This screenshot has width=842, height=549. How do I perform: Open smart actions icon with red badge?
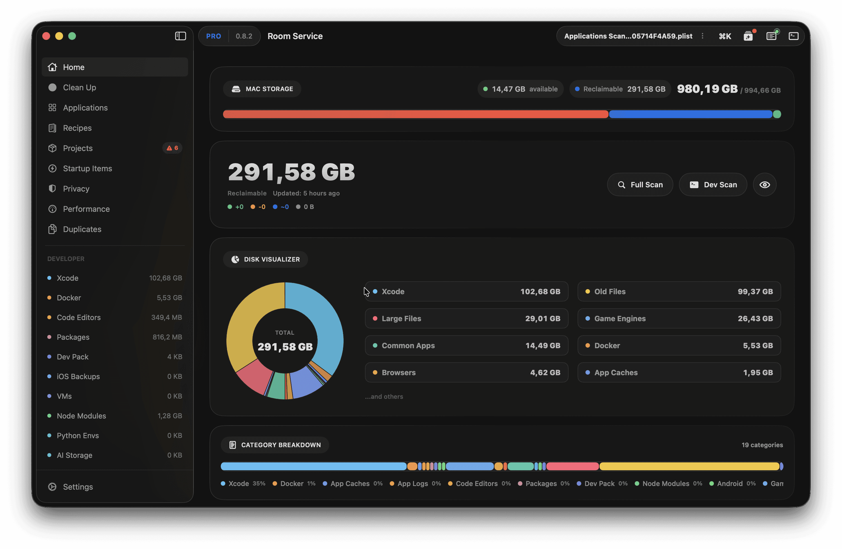point(749,36)
